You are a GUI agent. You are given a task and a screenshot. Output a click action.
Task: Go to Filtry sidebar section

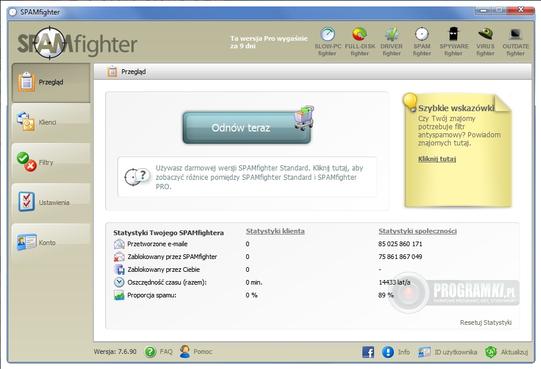click(51, 162)
